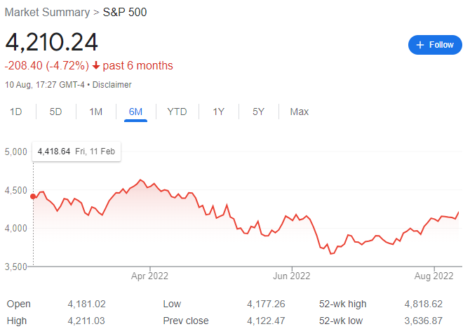Switch to the YTD tab
Image resolution: width=470 pixels, height=329 pixels.
point(177,112)
